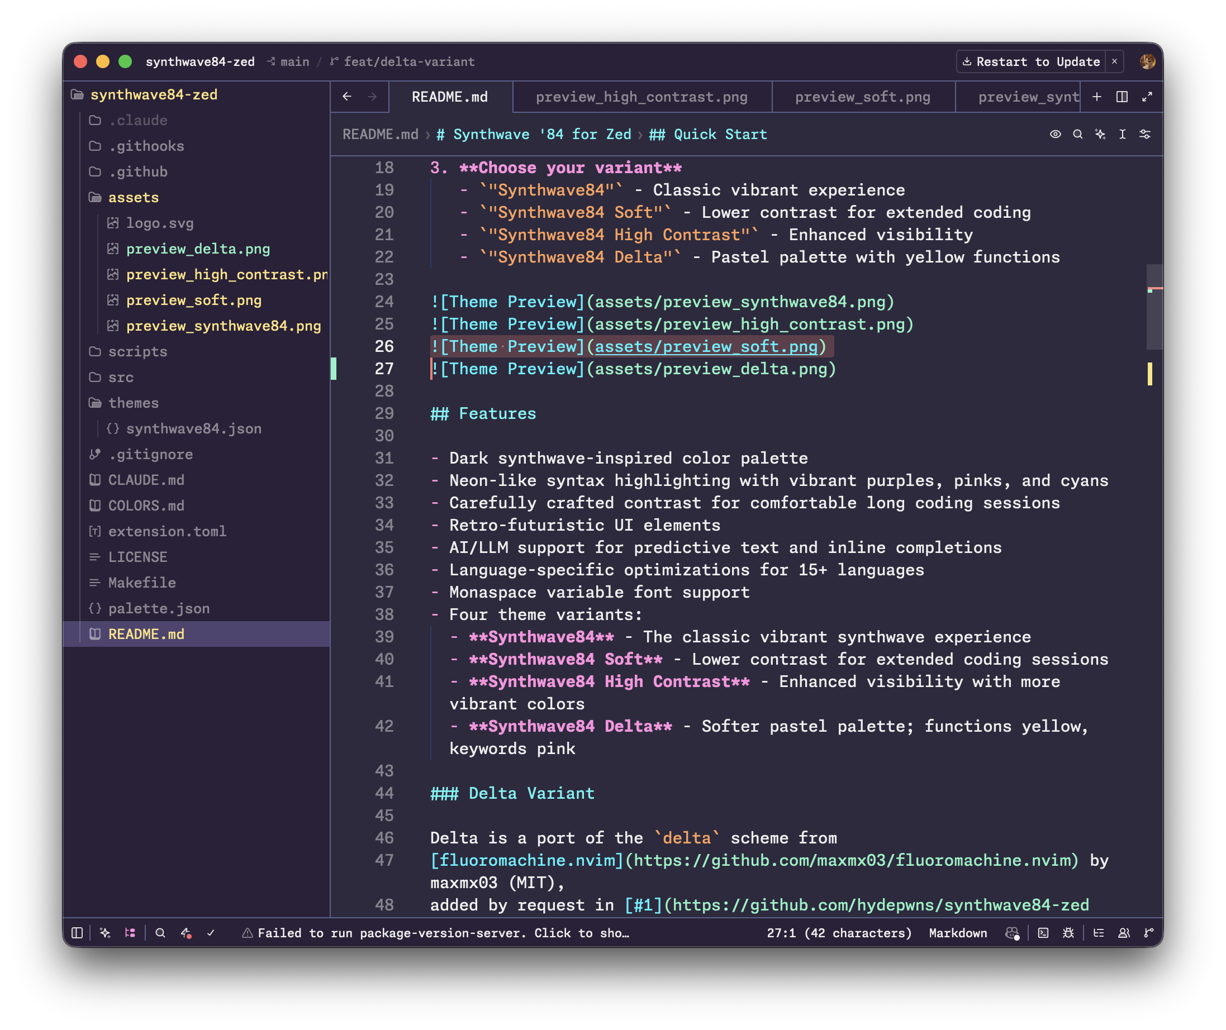Switch to the README.md tab
This screenshot has width=1226, height=1030.
click(450, 97)
